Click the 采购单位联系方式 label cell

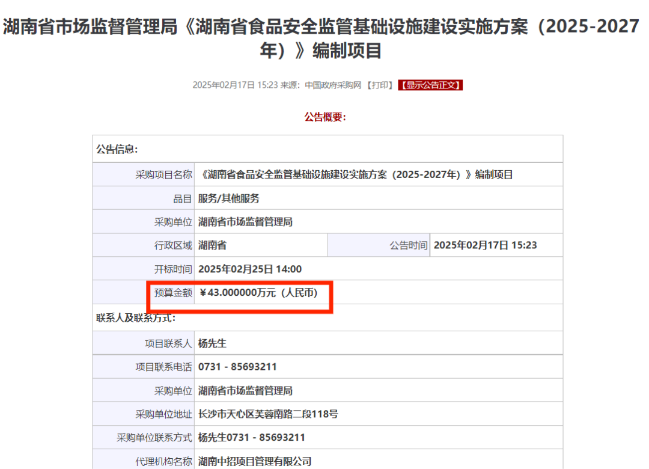click(144, 438)
